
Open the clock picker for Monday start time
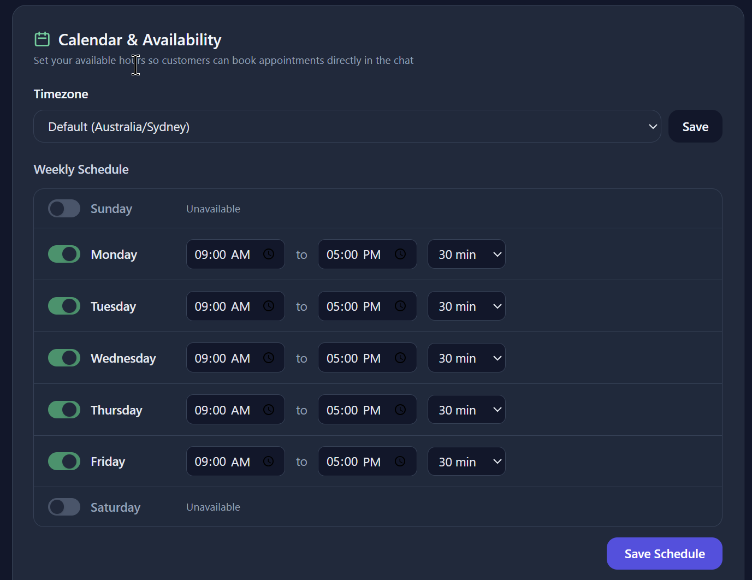click(x=269, y=254)
